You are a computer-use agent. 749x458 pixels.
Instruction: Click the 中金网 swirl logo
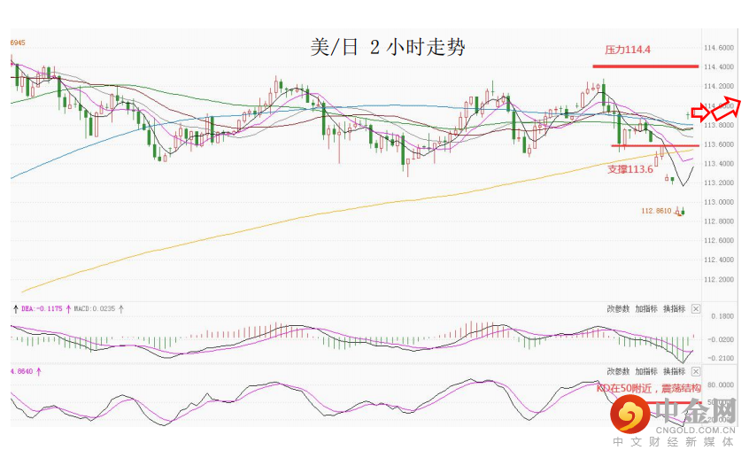(630, 414)
